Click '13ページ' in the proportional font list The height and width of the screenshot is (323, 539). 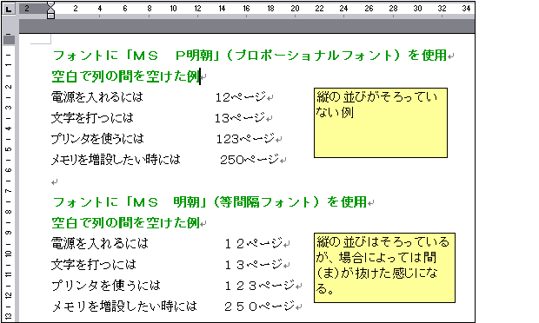point(240,118)
